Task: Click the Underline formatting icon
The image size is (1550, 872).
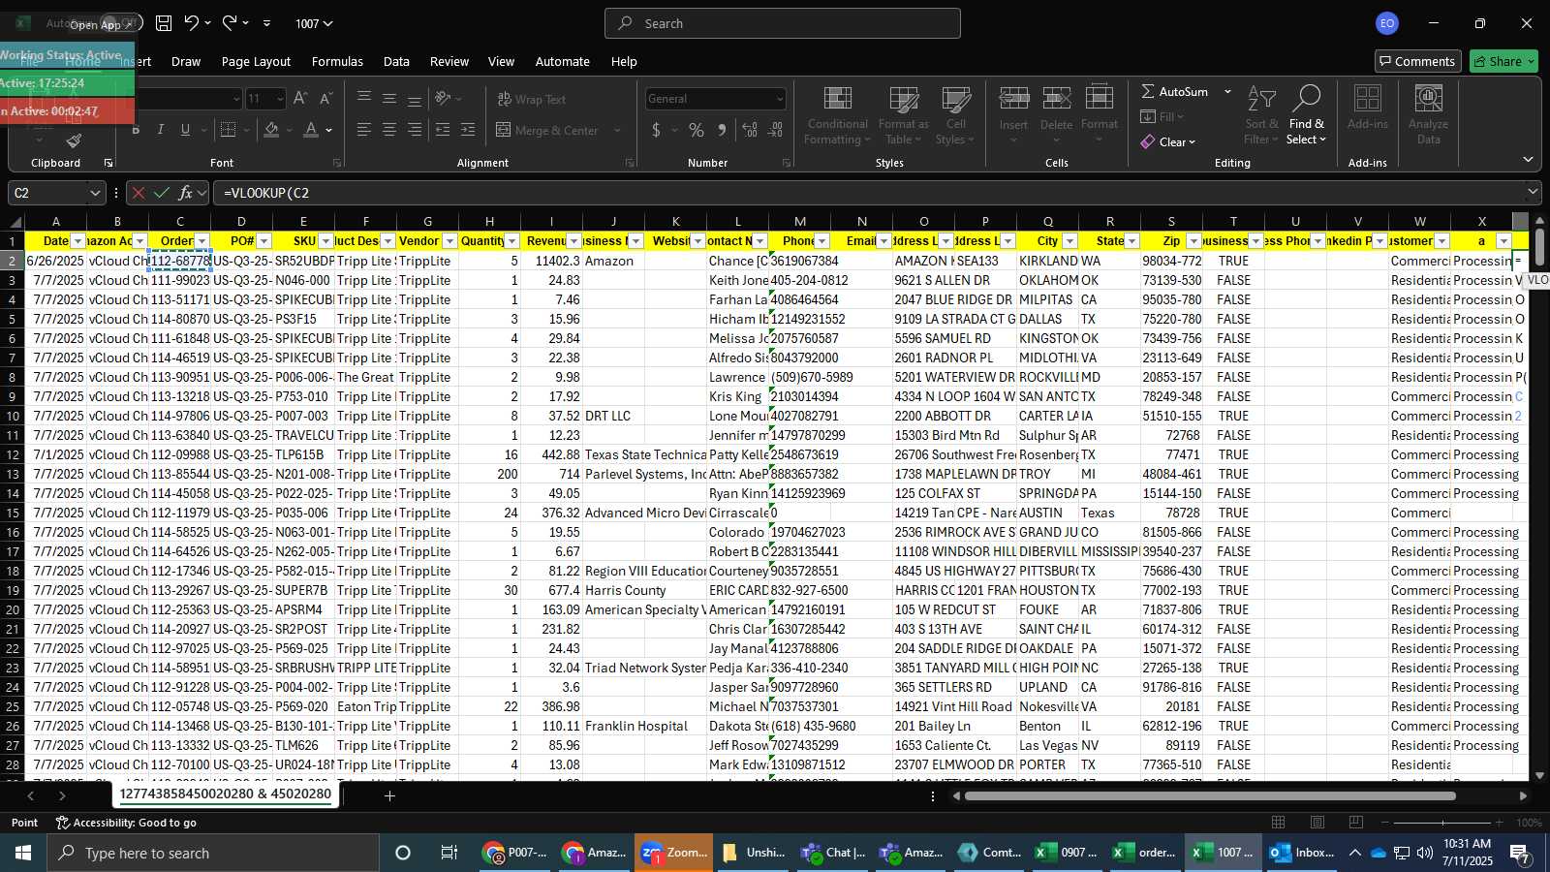Action: coord(185,130)
